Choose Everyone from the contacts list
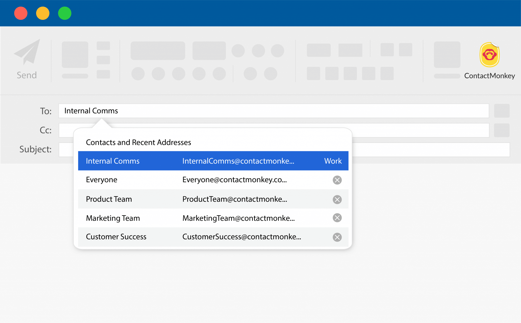521x323 pixels. coord(213,180)
